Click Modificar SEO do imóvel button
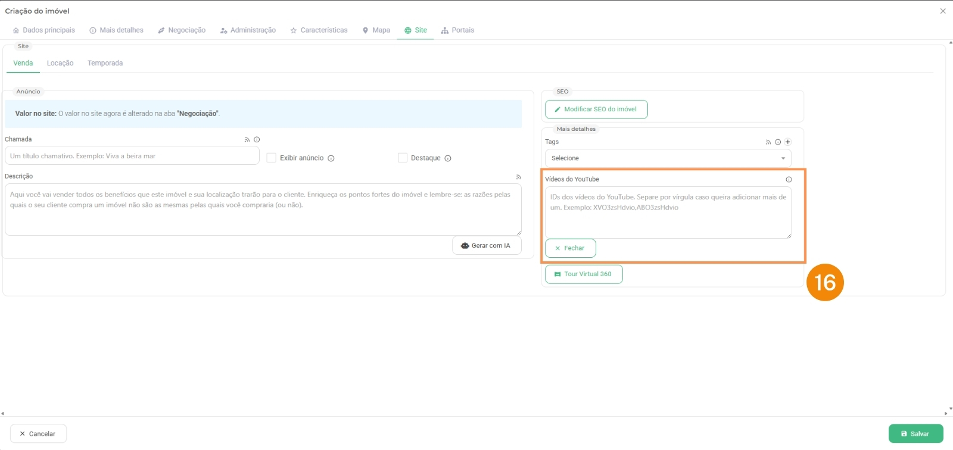 [x=596, y=110]
